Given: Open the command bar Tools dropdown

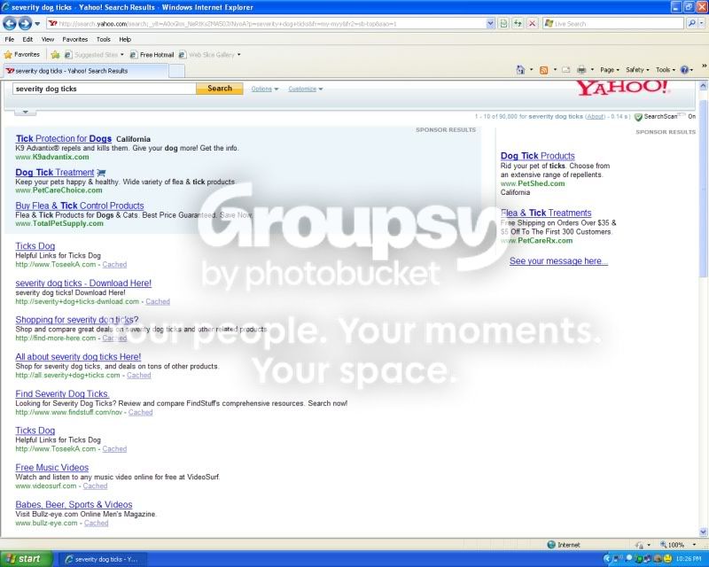Looking at the screenshot, I should tap(666, 70).
